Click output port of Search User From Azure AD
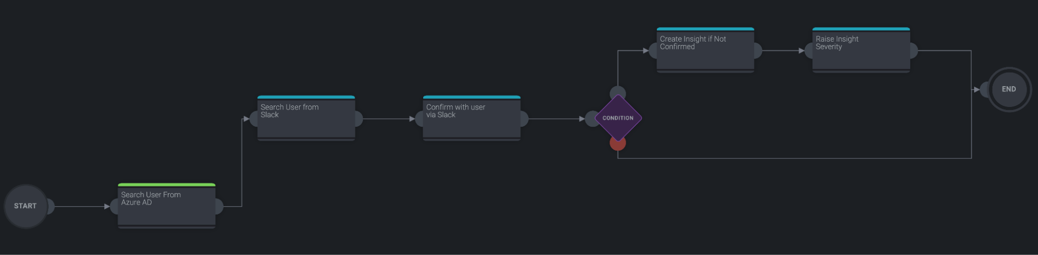1038x255 pixels. tap(219, 206)
